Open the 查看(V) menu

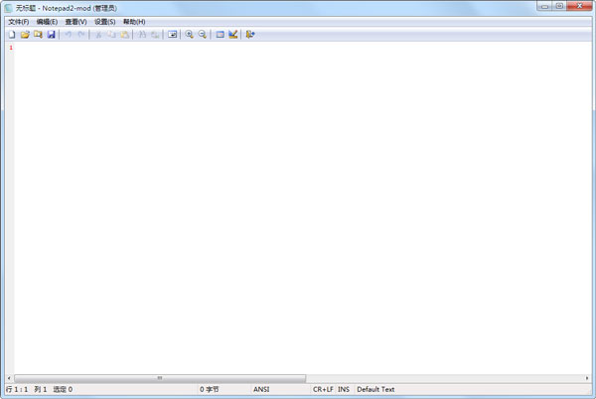click(75, 22)
